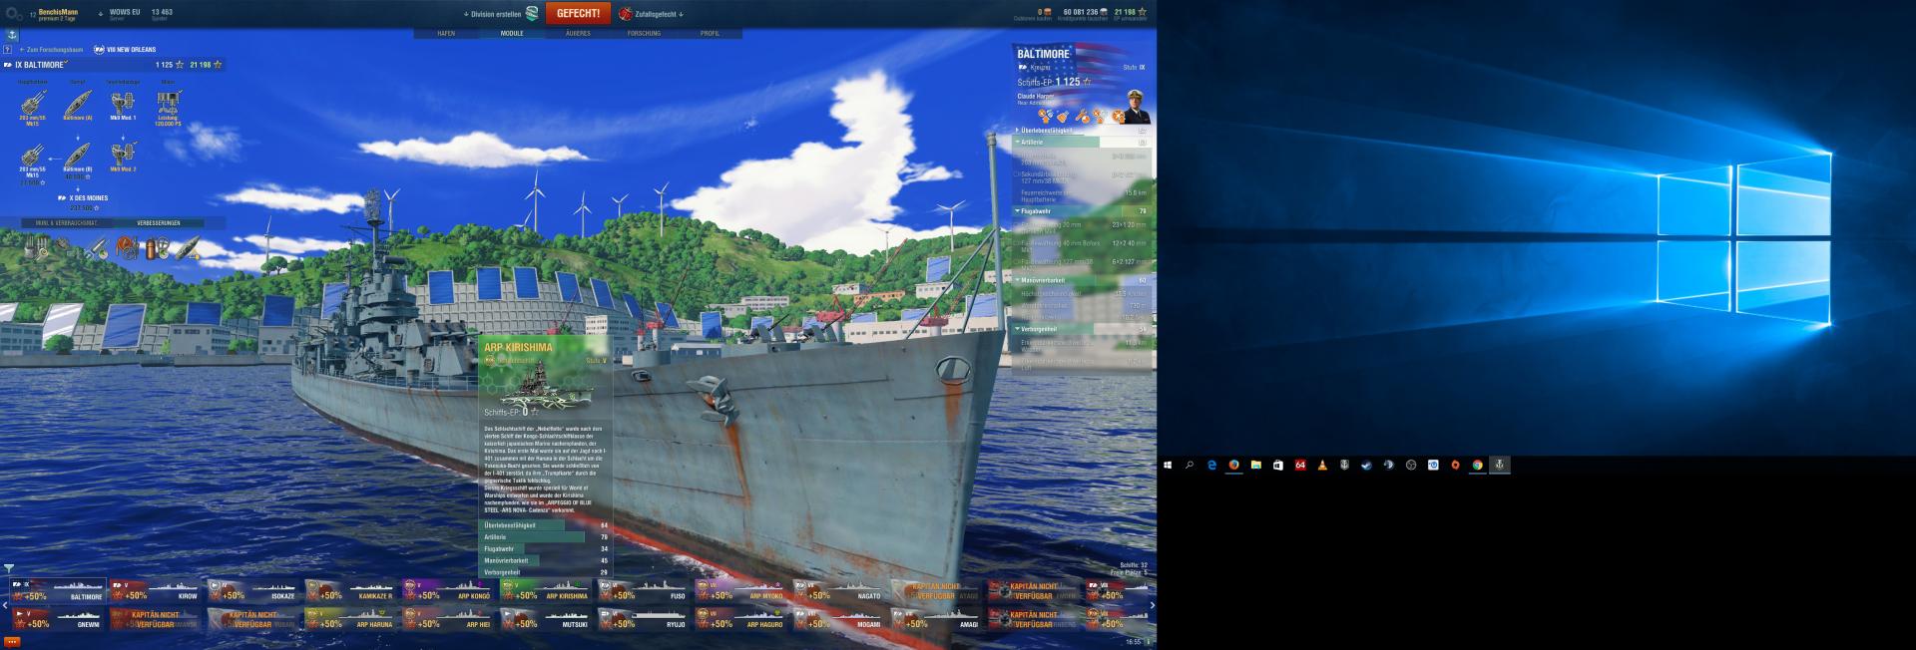Image resolution: width=1916 pixels, height=650 pixels.
Task: Show next ships with the carousel right arrow
Action: (x=1152, y=604)
